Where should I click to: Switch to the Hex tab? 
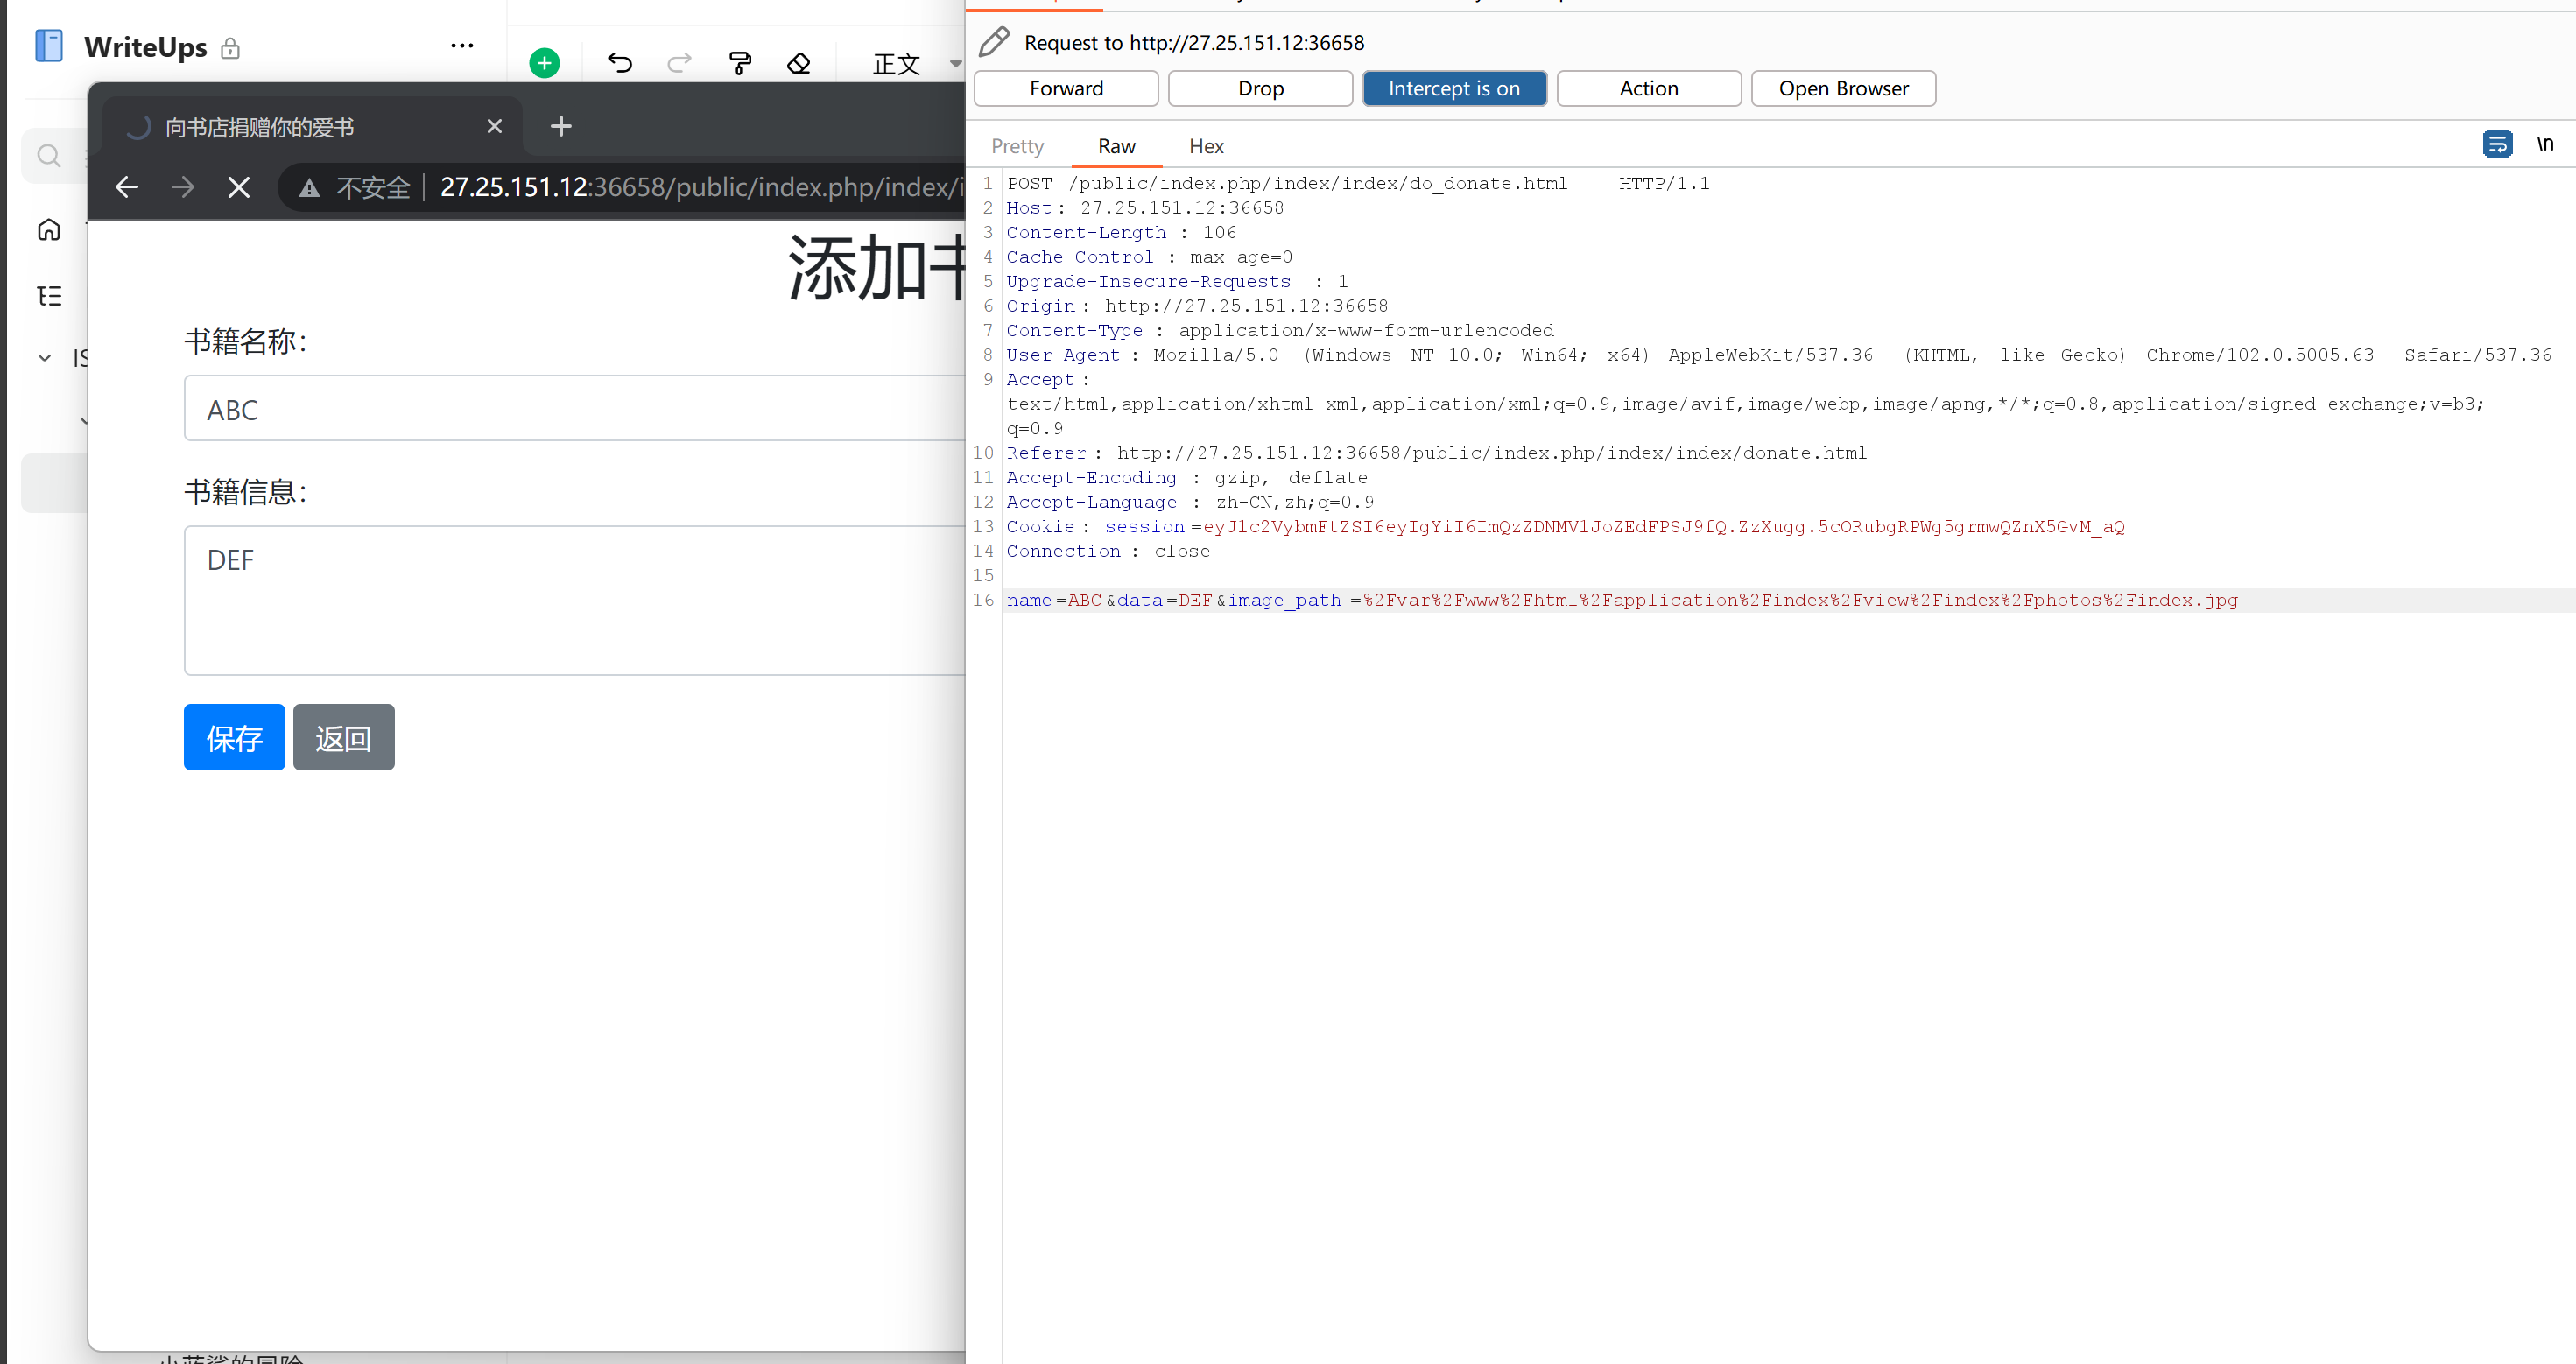click(x=1205, y=146)
